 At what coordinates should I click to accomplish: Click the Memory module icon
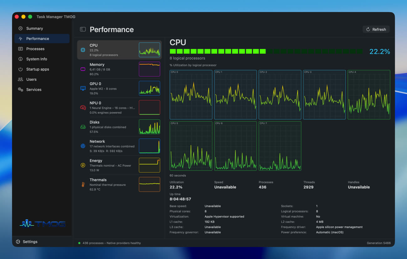click(83, 69)
